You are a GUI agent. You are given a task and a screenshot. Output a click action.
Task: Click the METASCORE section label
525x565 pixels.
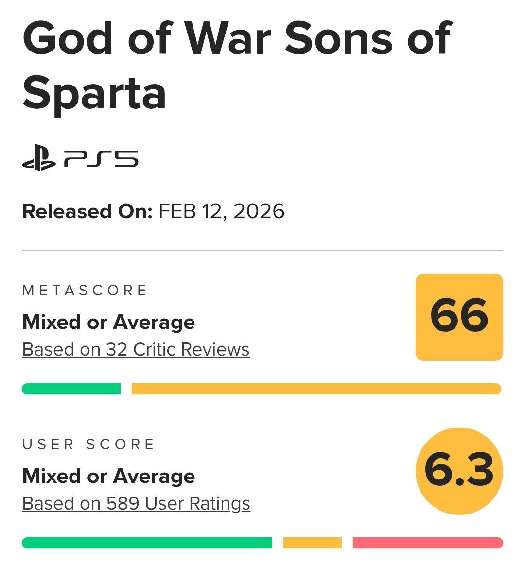[85, 291]
